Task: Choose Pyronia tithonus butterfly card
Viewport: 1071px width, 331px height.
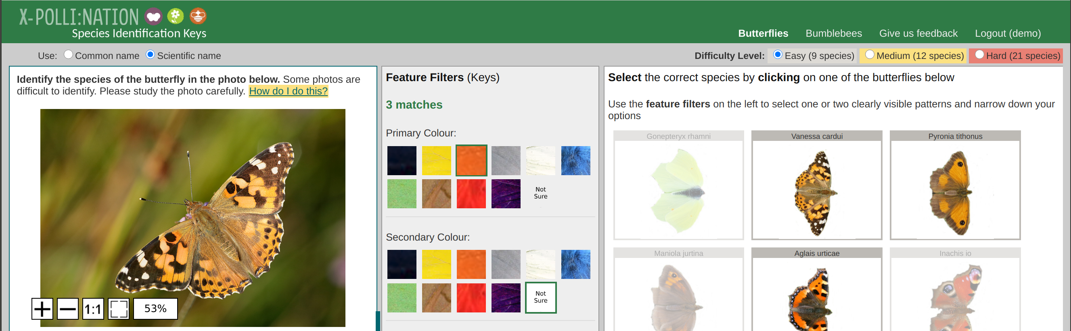Action: coord(956,185)
